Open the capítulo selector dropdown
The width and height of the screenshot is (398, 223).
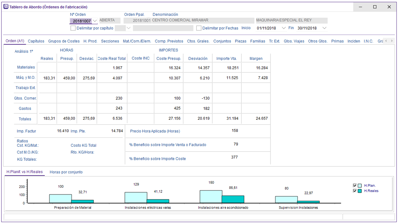(129, 28)
